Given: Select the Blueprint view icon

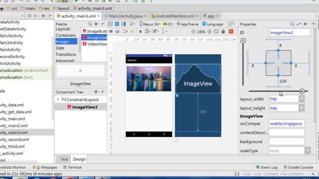Looking at the screenshot, I should click(x=117, y=24).
